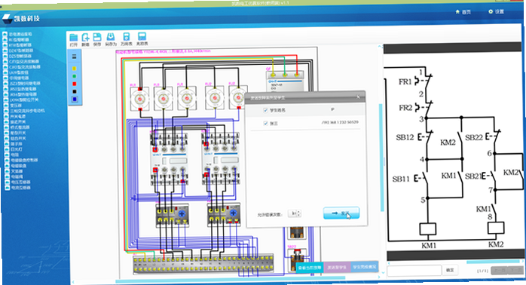The height and width of the screenshot is (285, 526).
Task: Click the left contactor on the wiring canvas
Action: [169, 158]
